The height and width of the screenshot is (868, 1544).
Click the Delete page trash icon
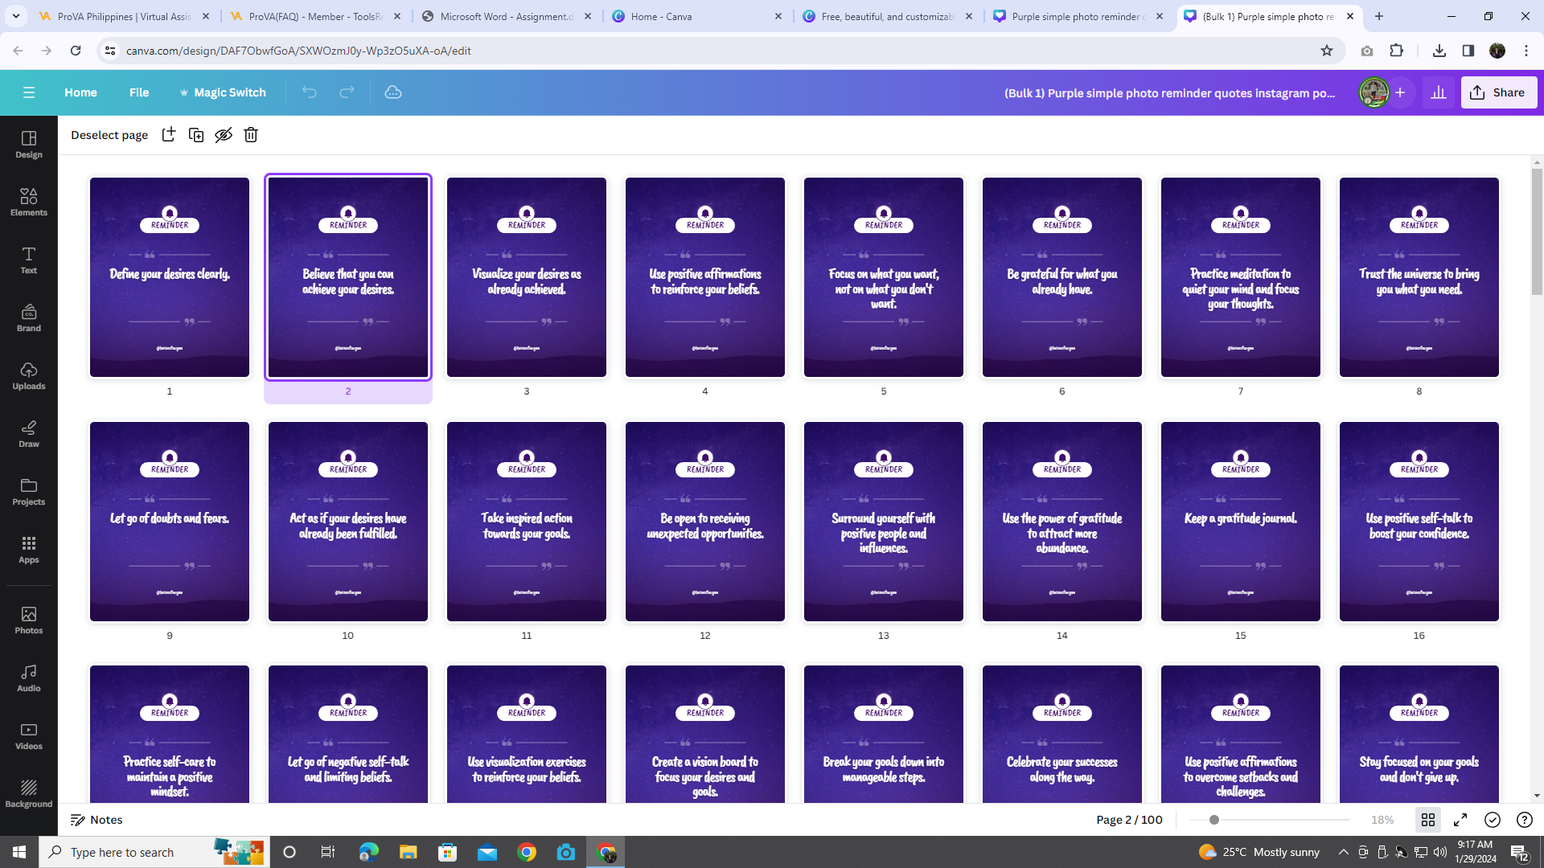click(251, 135)
